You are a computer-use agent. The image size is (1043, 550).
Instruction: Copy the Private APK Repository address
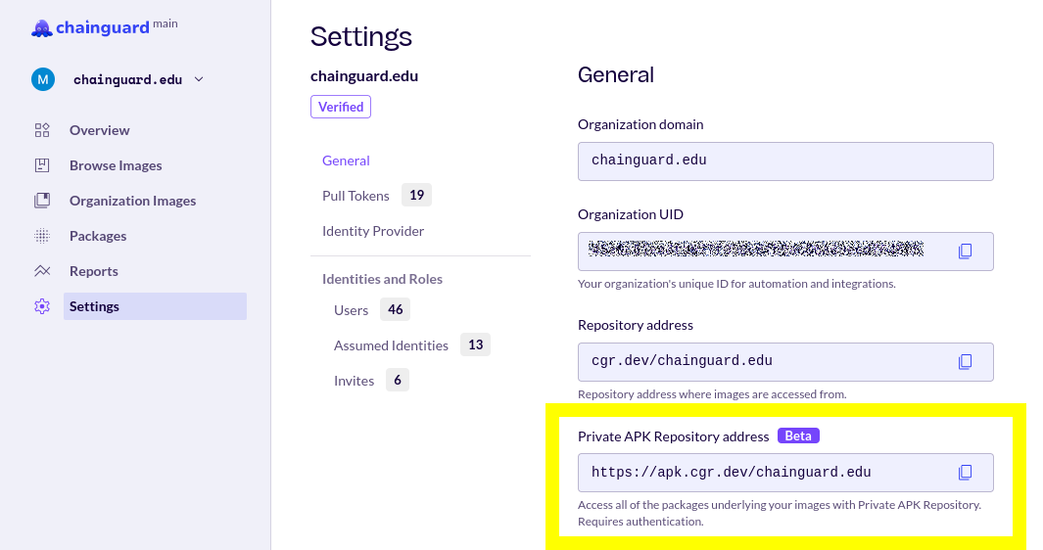pyautogui.click(x=965, y=473)
